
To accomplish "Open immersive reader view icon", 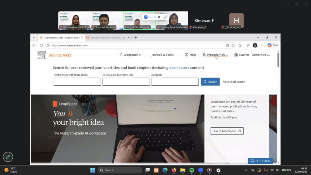I will point(227,45).
